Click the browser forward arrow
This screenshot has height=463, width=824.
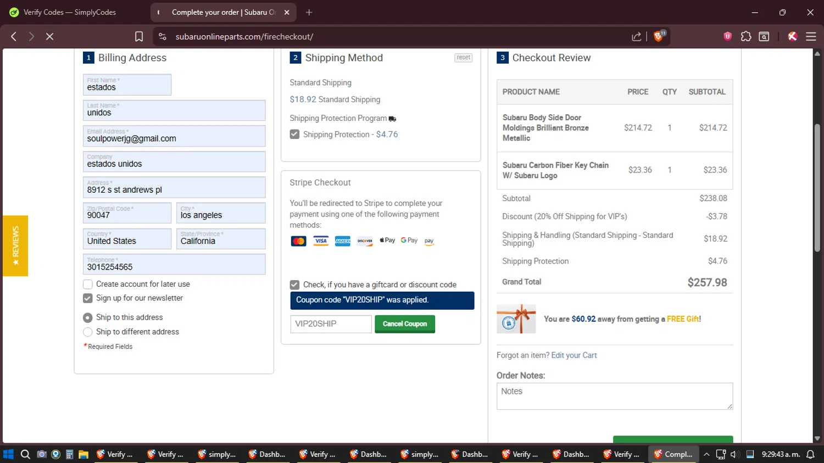tap(31, 36)
